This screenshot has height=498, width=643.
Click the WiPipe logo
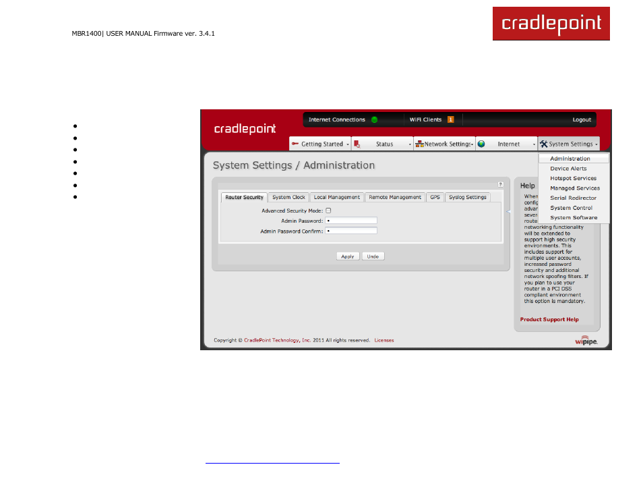click(x=586, y=340)
